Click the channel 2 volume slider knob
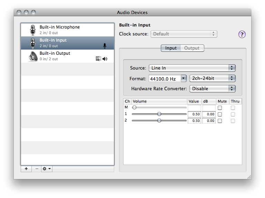The height and width of the screenshot is (198, 265). 159,121
